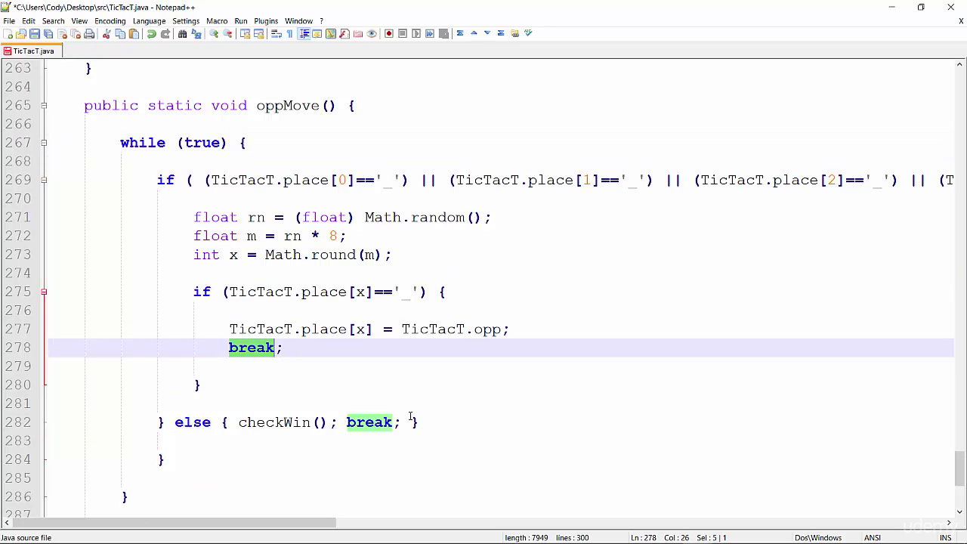Image resolution: width=967 pixels, height=544 pixels.
Task: Click highlighted break on line 278
Action: pyautogui.click(x=252, y=348)
